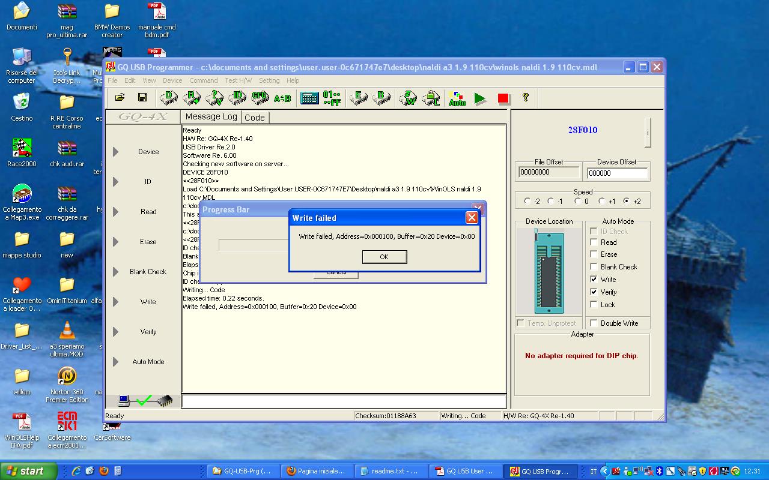Verify chip with the question-mark V icon

(214, 98)
